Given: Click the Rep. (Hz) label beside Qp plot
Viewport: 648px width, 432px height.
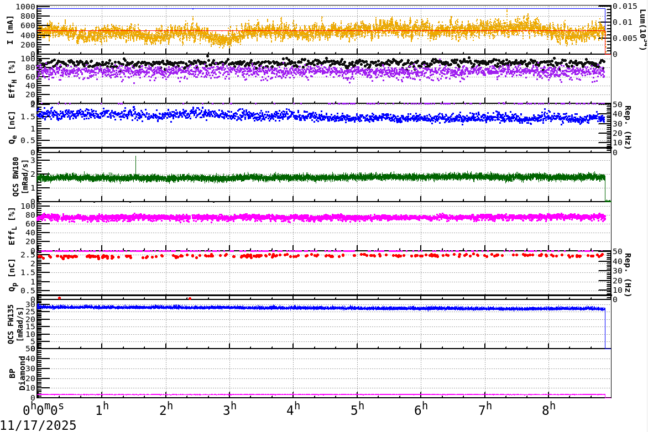Looking at the screenshot, I should click(628, 275).
